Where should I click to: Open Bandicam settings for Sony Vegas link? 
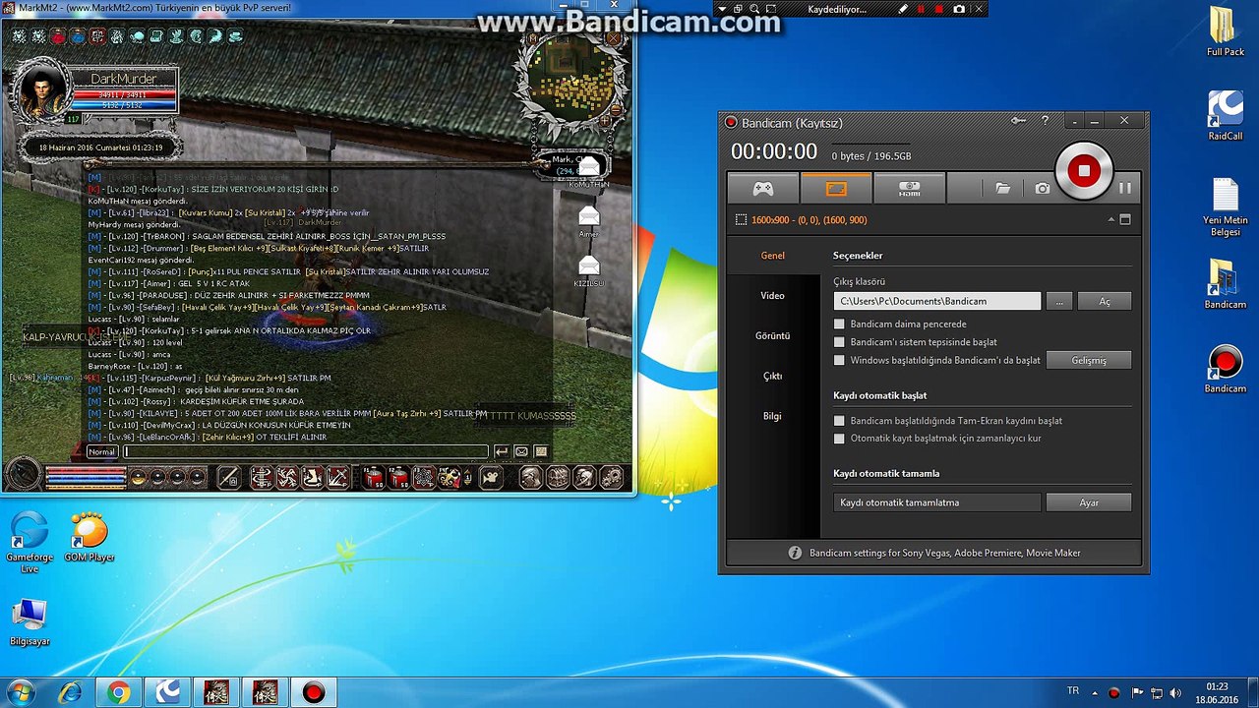pos(944,553)
